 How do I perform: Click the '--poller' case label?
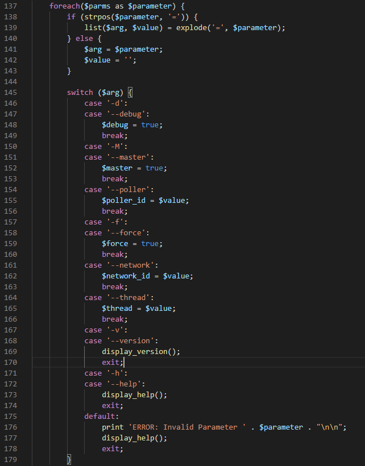[x=130, y=190]
